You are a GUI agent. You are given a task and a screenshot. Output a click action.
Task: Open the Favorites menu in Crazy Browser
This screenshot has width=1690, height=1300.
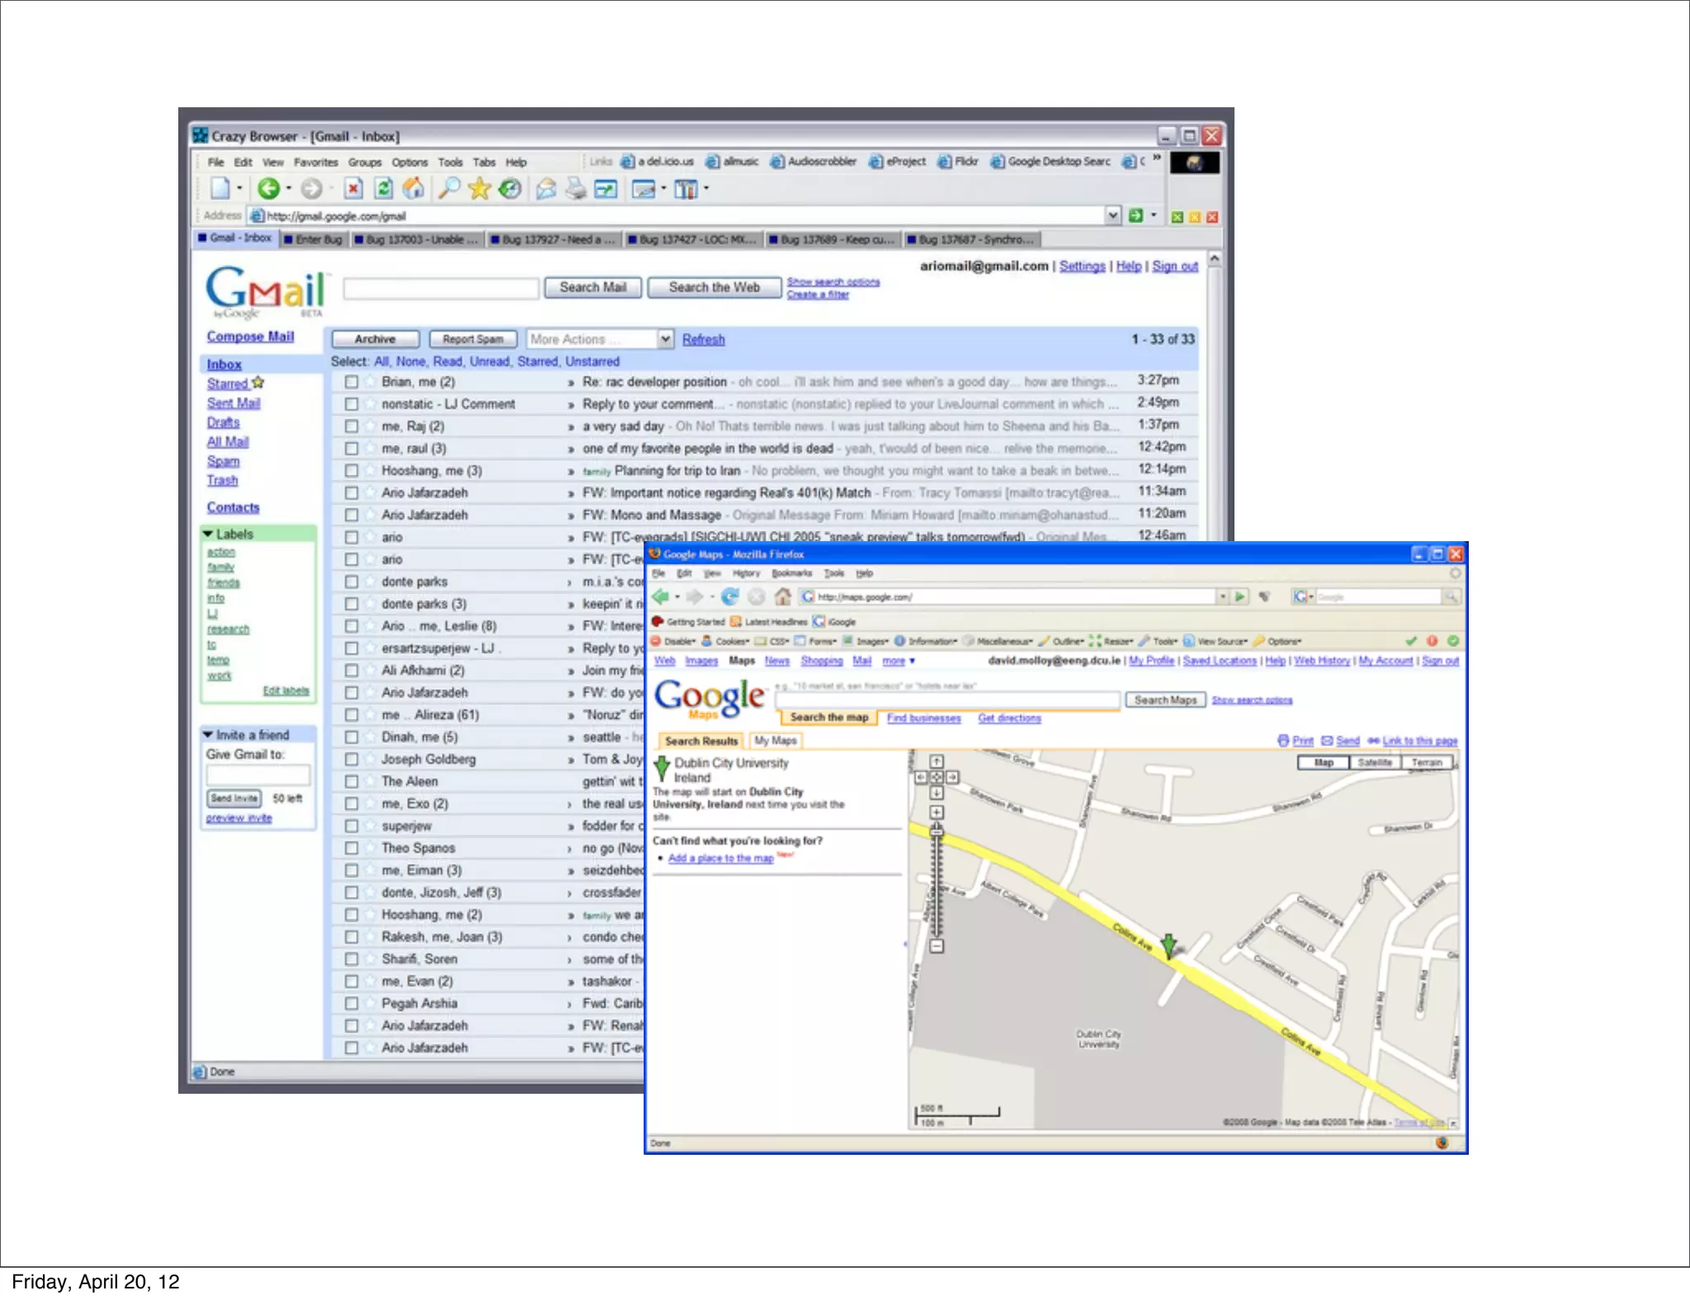click(x=315, y=162)
